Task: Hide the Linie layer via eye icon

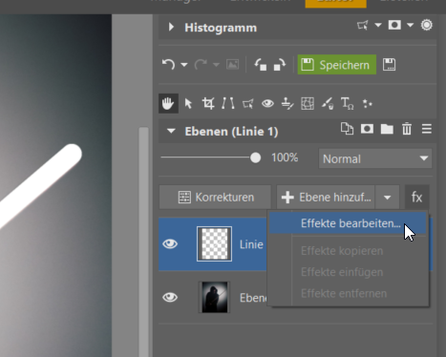Action: click(x=170, y=244)
